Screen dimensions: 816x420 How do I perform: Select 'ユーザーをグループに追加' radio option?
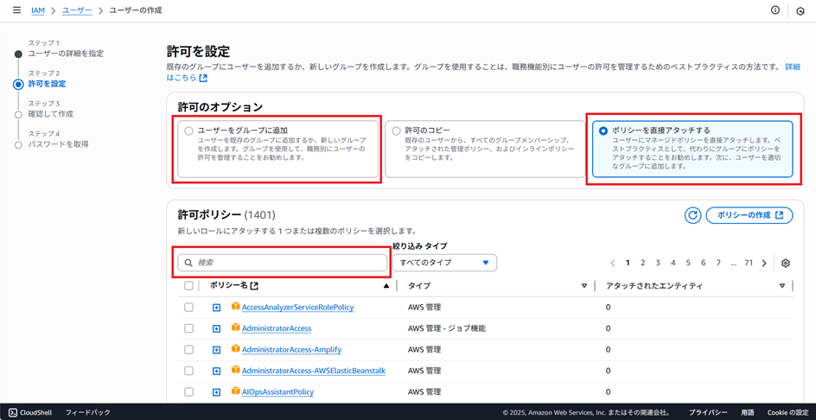pyautogui.click(x=188, y=130)
